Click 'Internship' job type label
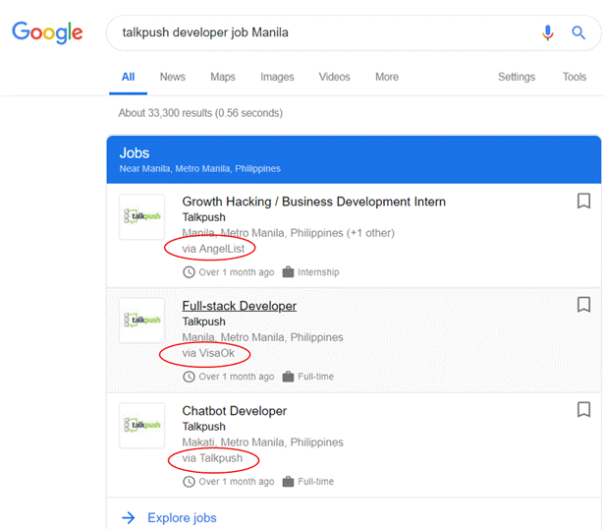Image resolution: width=605 pixels, height=529 pixels. click(x=318, y=272)
